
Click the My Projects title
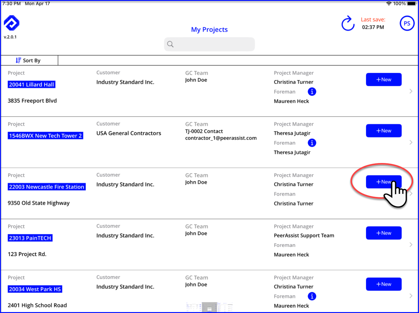(209, 29)
